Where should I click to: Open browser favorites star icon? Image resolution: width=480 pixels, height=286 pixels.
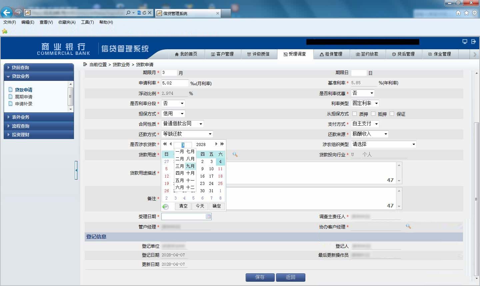point(466,13)
